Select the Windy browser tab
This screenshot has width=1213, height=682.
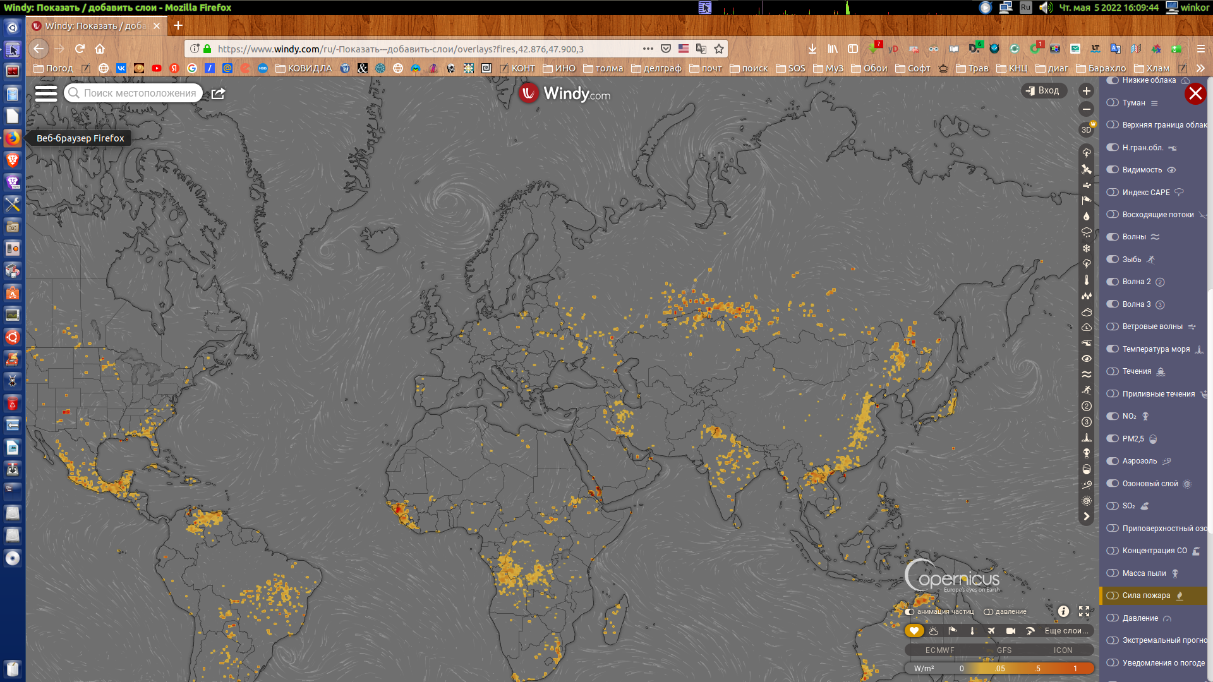click(x=97, y=26)
